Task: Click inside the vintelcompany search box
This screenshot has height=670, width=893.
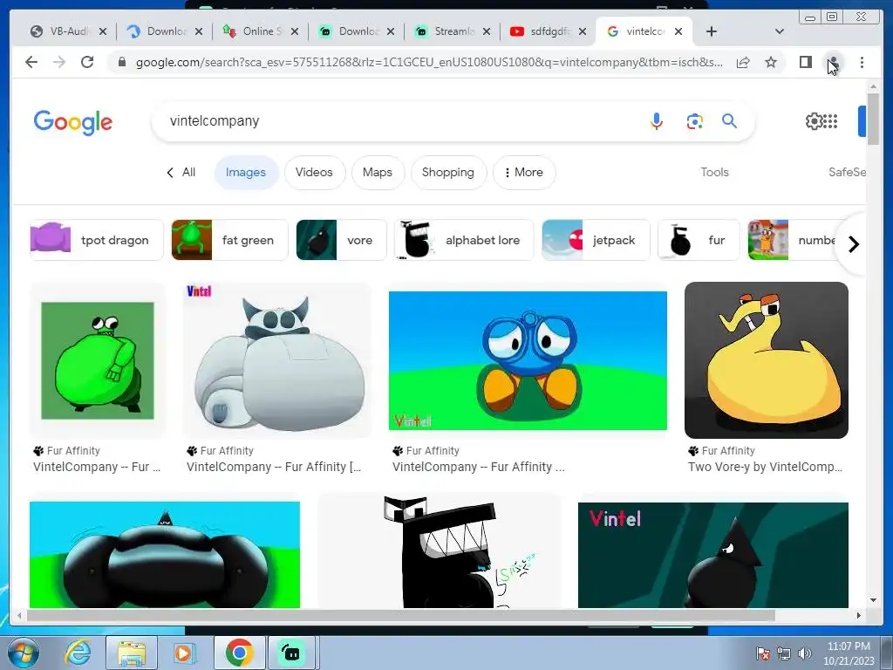Action: tap(399, 120)
